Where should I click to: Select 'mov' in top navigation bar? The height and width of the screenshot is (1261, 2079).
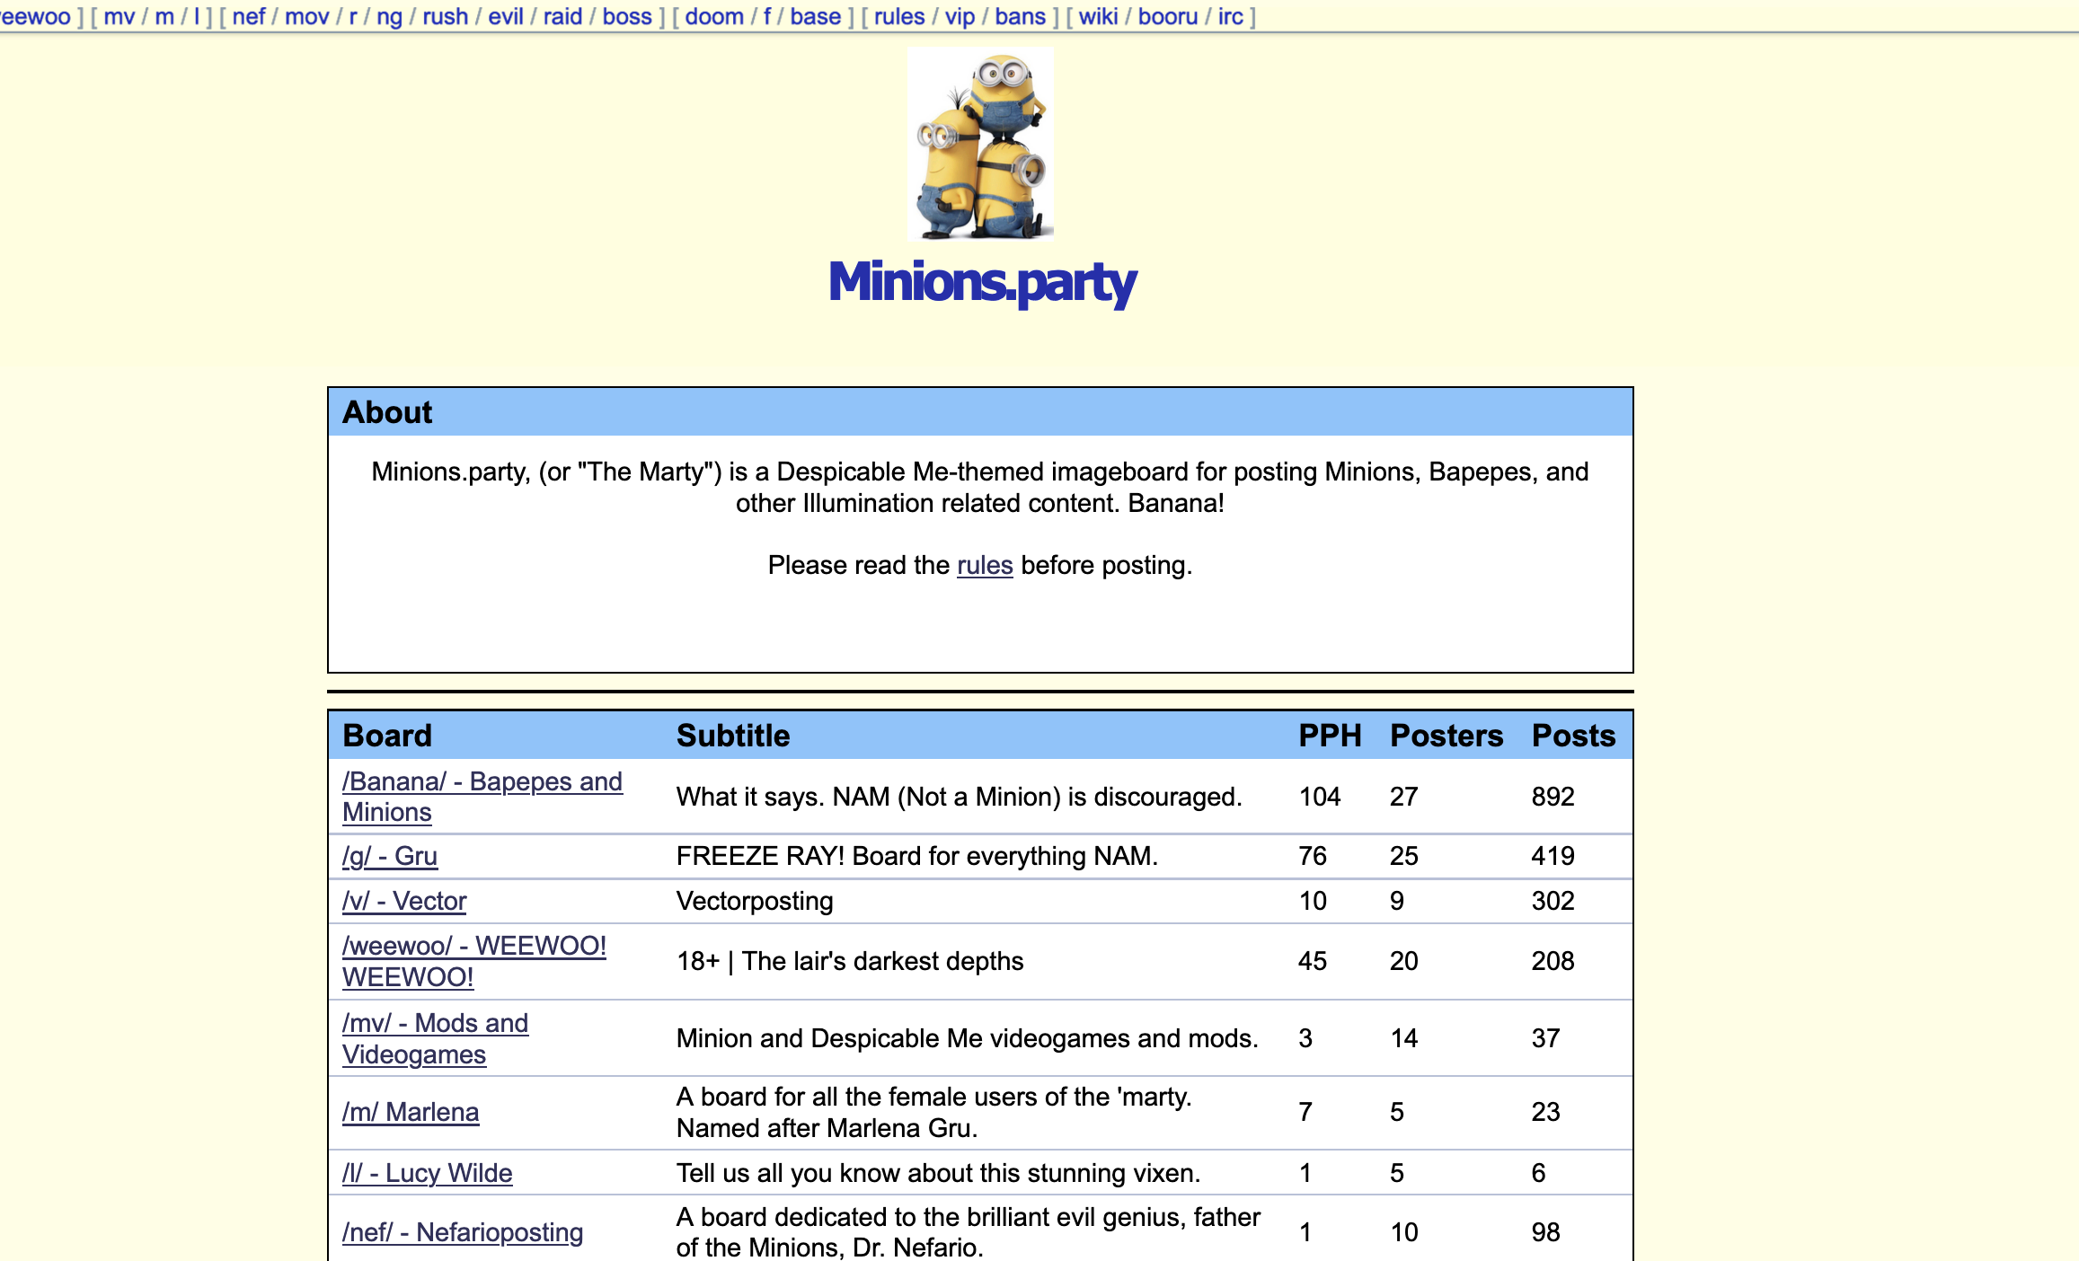pos(306,16)
